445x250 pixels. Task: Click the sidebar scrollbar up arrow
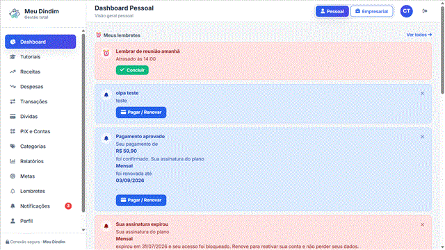click(x=83, y=31)
